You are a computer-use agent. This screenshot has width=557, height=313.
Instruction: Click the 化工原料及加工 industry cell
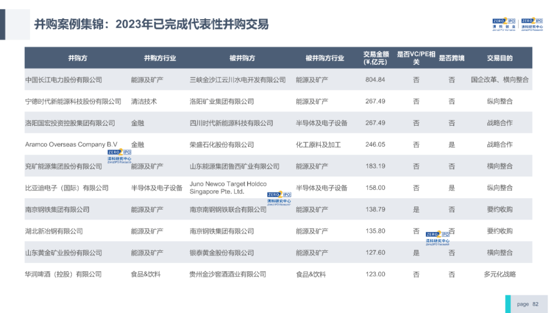[x=318, y=145]
